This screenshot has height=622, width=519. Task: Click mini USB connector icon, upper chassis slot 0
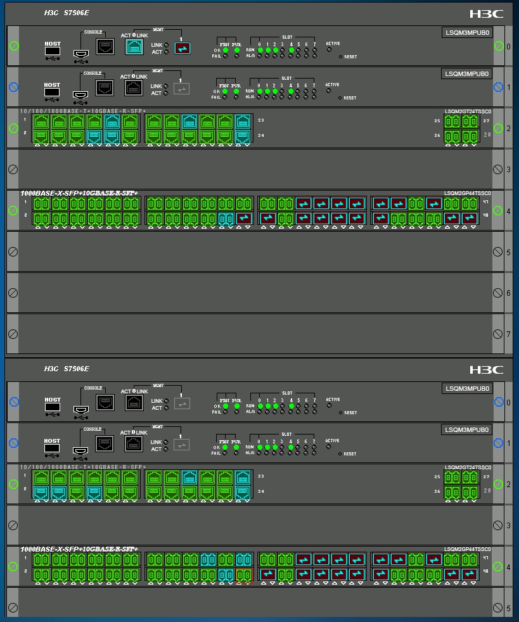point(81,54)
